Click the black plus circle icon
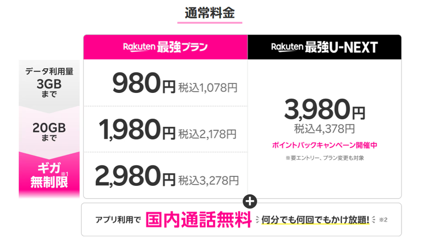421x243 pixels. point(249,202)
